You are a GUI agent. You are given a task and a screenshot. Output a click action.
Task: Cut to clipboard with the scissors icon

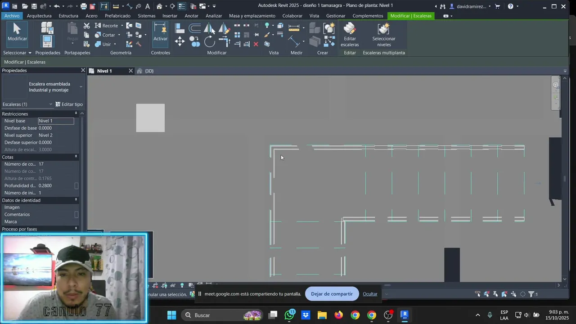[86, 26]
